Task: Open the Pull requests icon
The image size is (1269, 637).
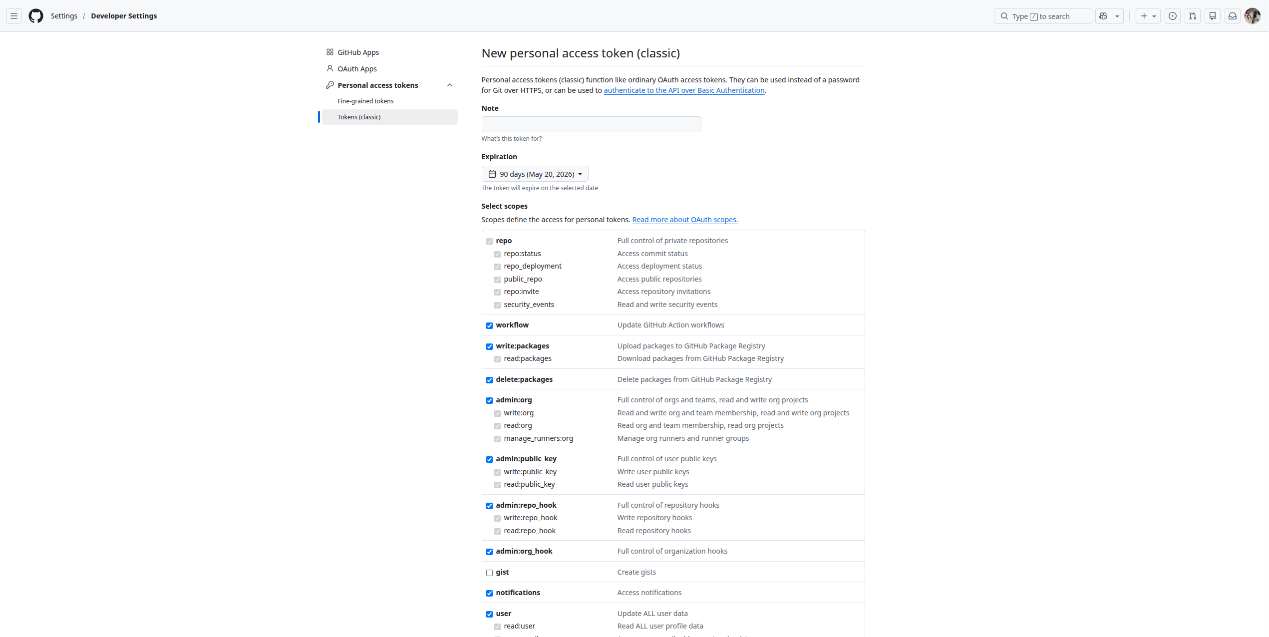Action: pyautogui.click(x=1193, y=15)
